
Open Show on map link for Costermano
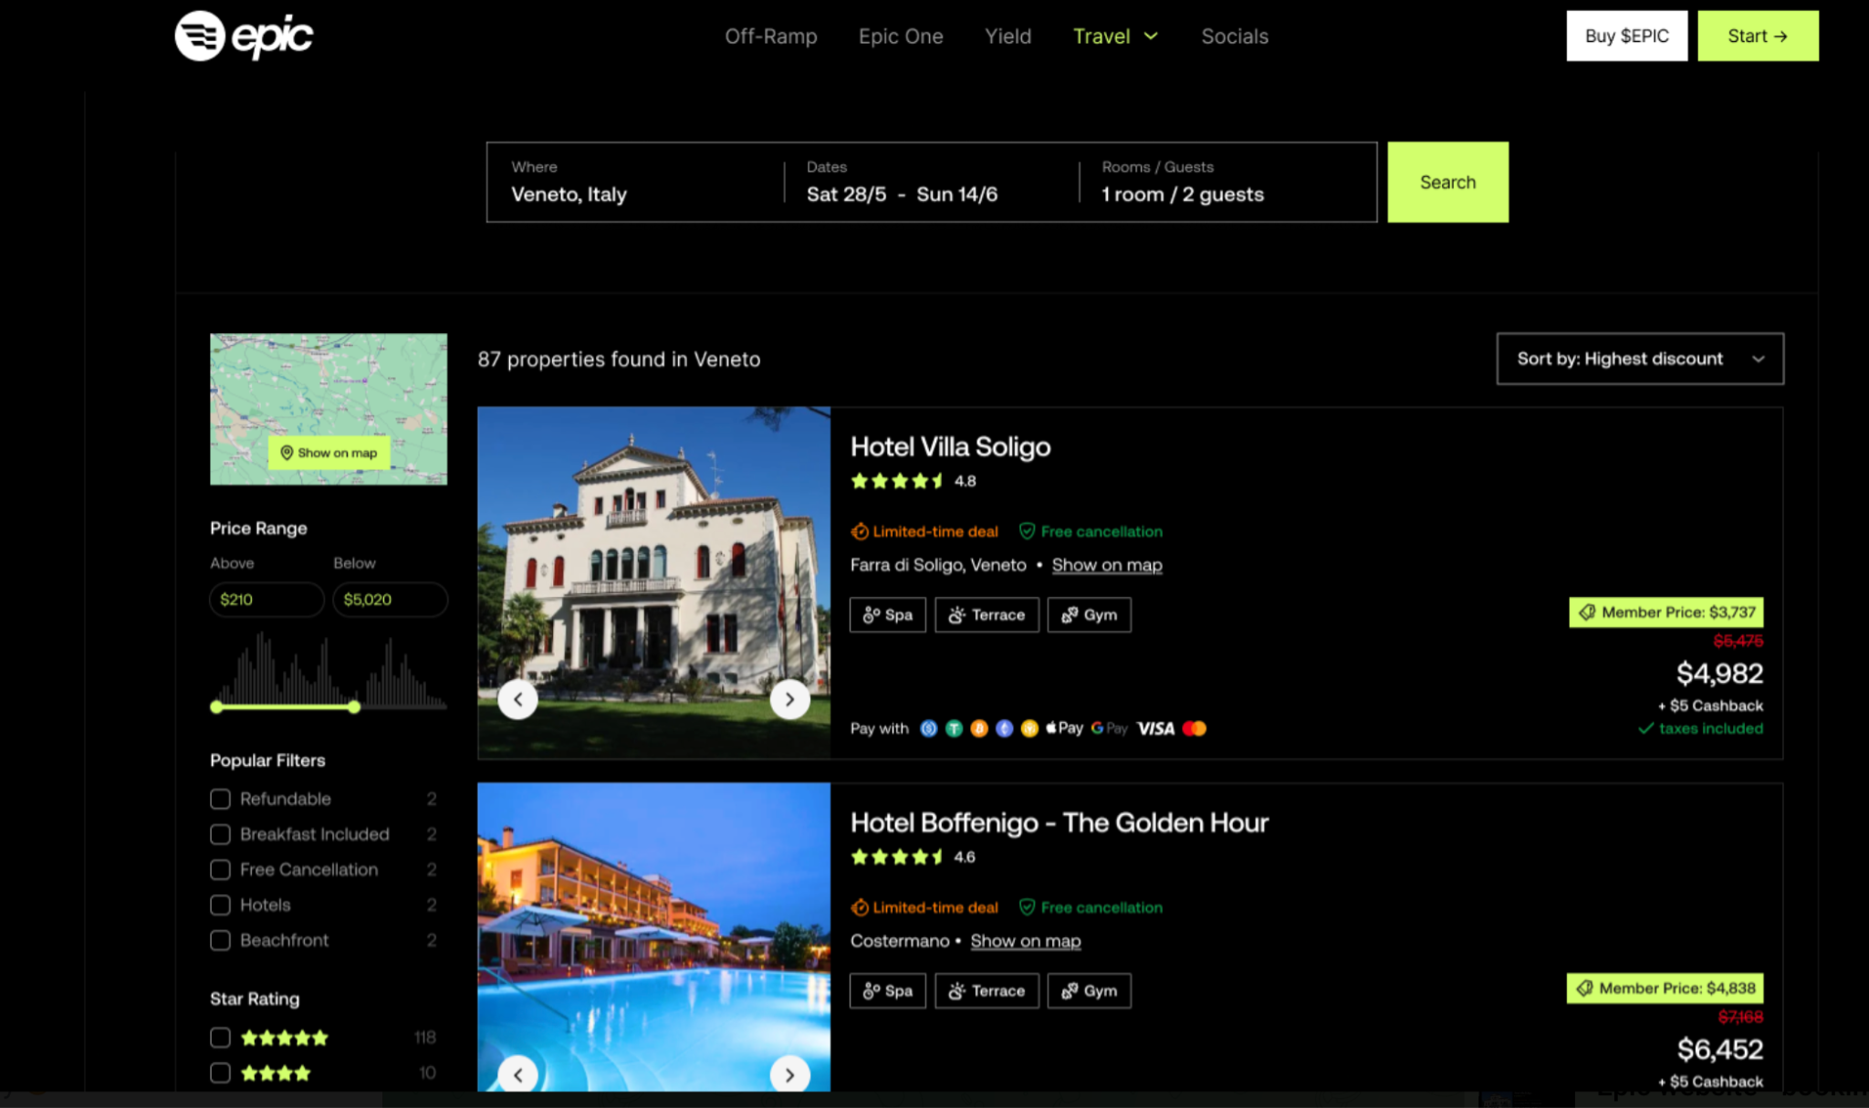[x=1026, y=941]
